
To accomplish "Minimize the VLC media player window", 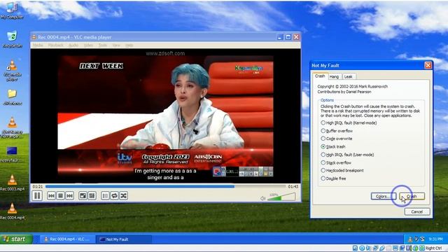I will click(x=280, y=37).
